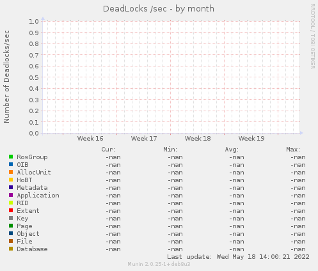
Task: Click Extent's Avg -nan value
Action: [x=237, y=211]
